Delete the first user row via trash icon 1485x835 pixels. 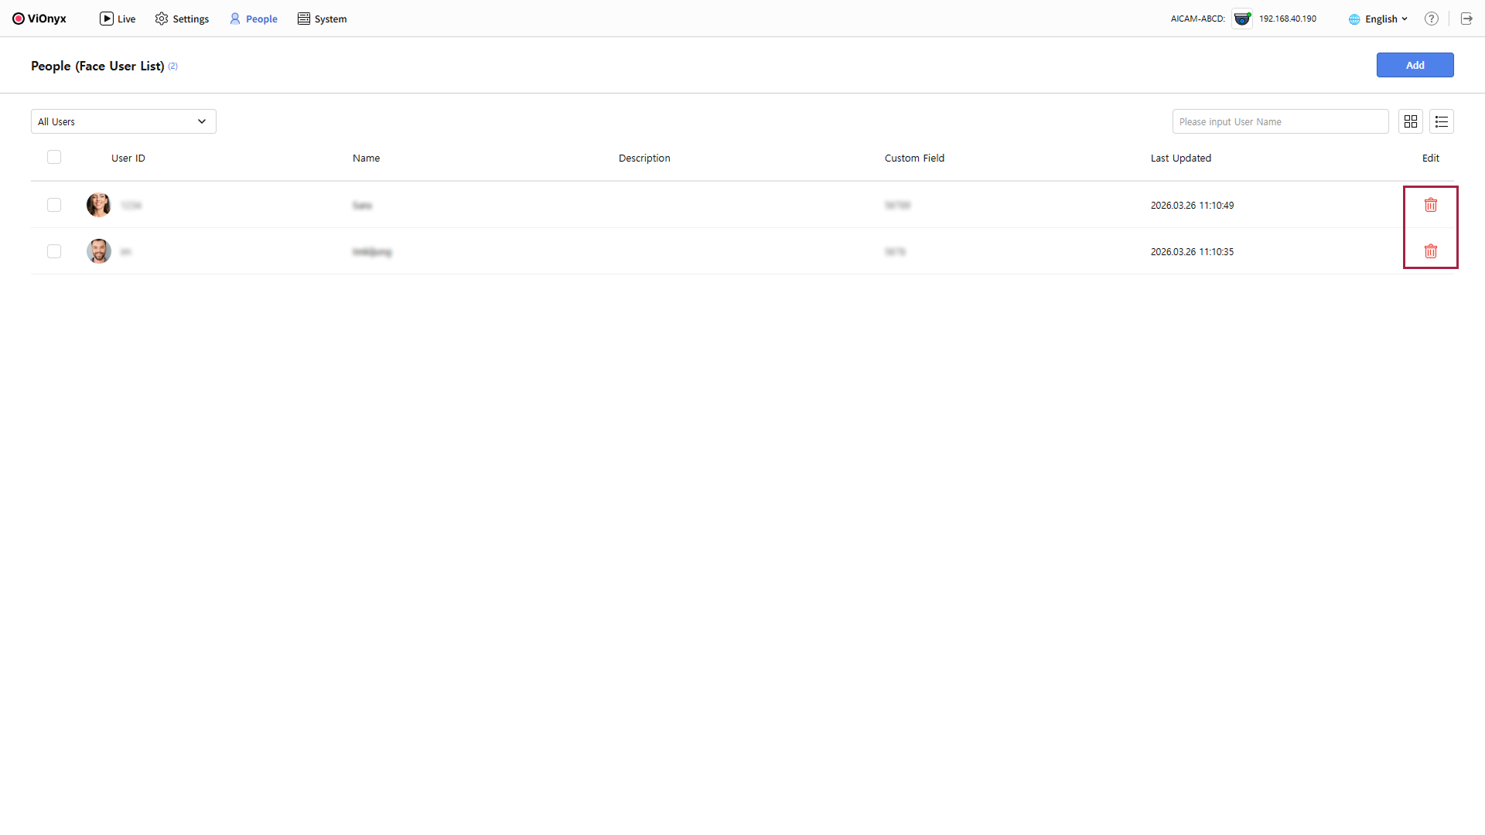tap(1431, 205)
